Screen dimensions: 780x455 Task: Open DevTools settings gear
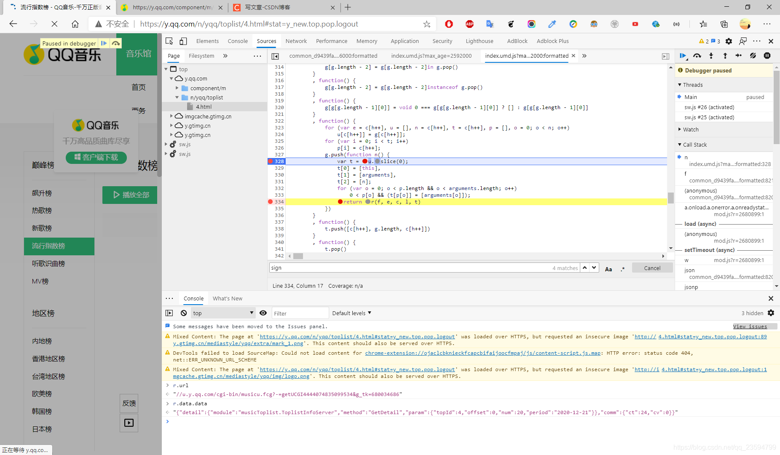point(729,41)
